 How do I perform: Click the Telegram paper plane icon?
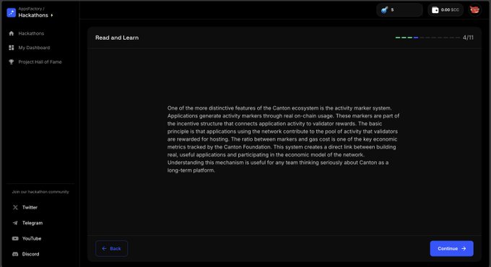click(15, 223)
